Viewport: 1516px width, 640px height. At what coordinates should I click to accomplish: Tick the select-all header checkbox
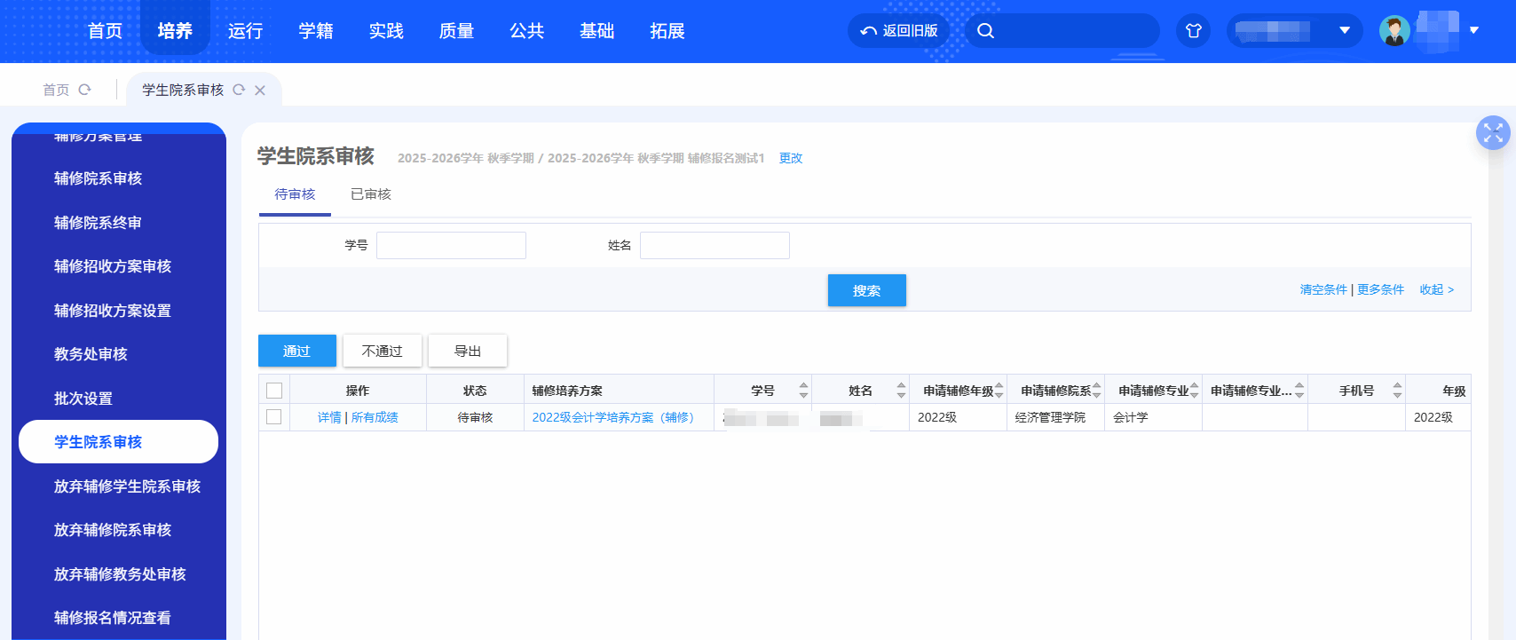[274, 391]
